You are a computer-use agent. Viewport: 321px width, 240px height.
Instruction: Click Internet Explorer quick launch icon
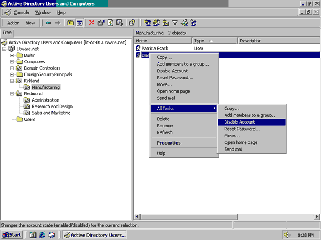42,235
